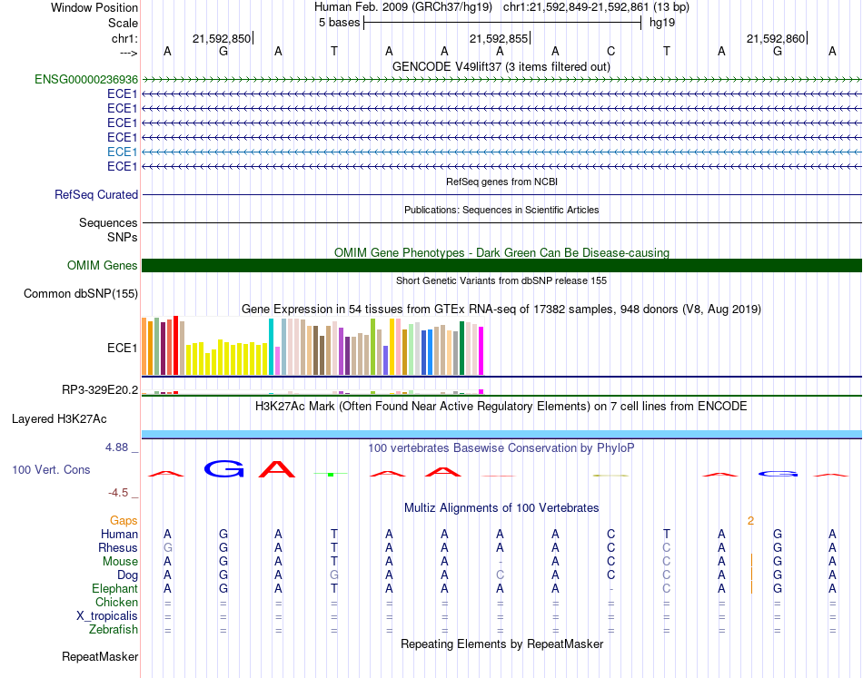Select the RepeatMasker track label

(100, 656)
